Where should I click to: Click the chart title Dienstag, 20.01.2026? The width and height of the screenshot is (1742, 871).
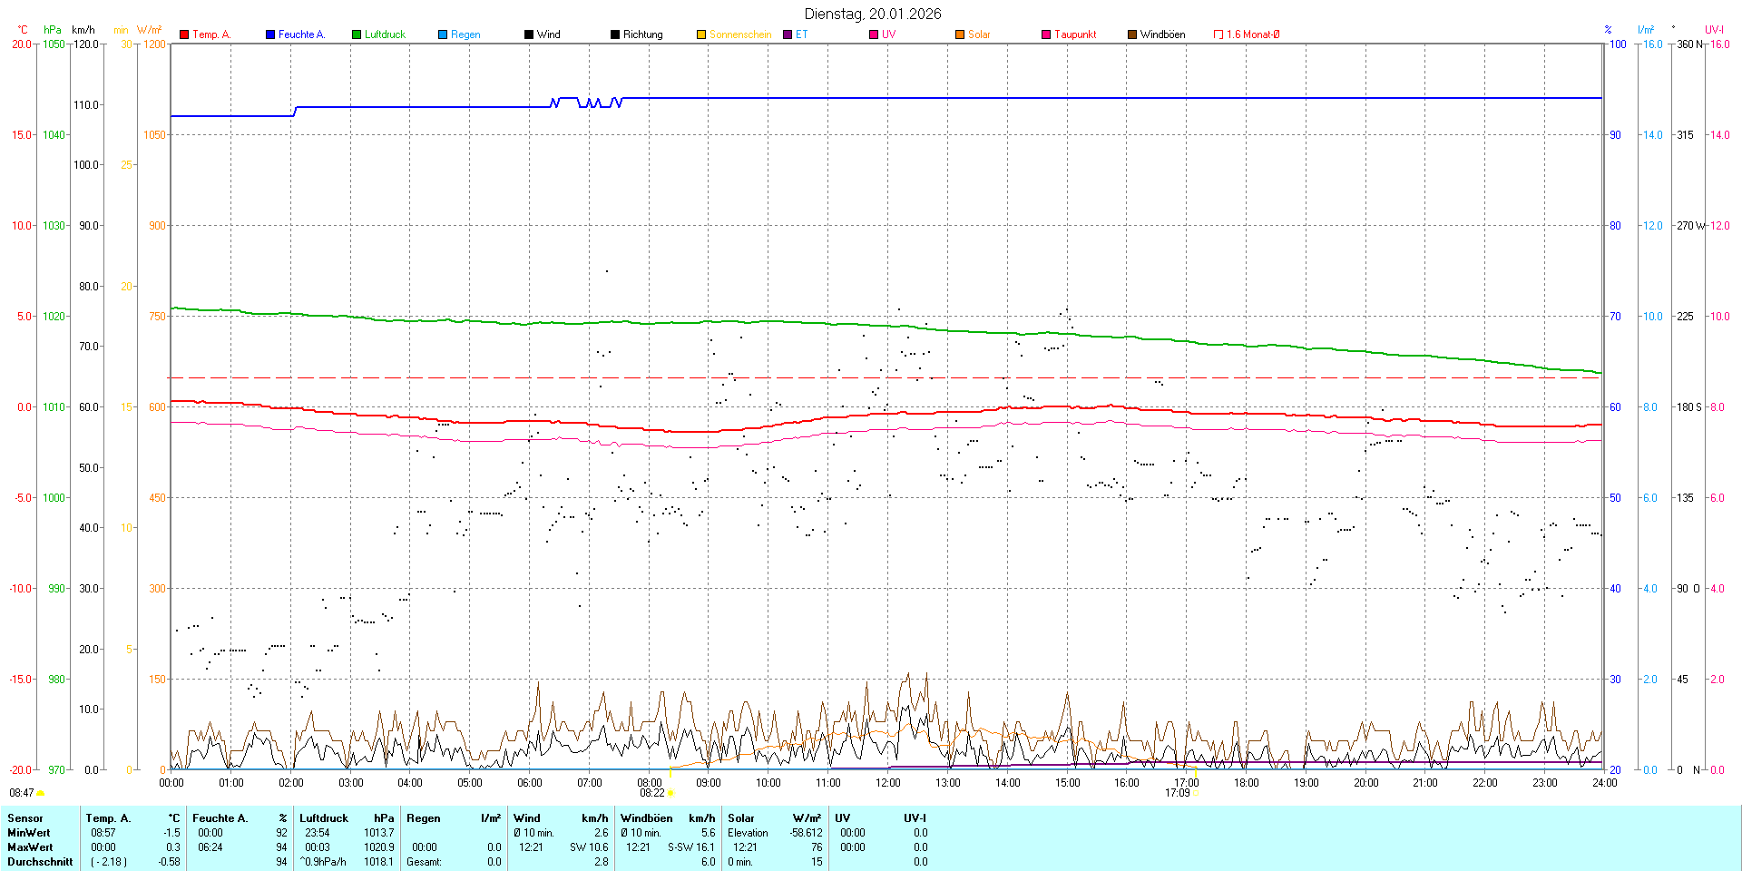[x=872, y=14]
